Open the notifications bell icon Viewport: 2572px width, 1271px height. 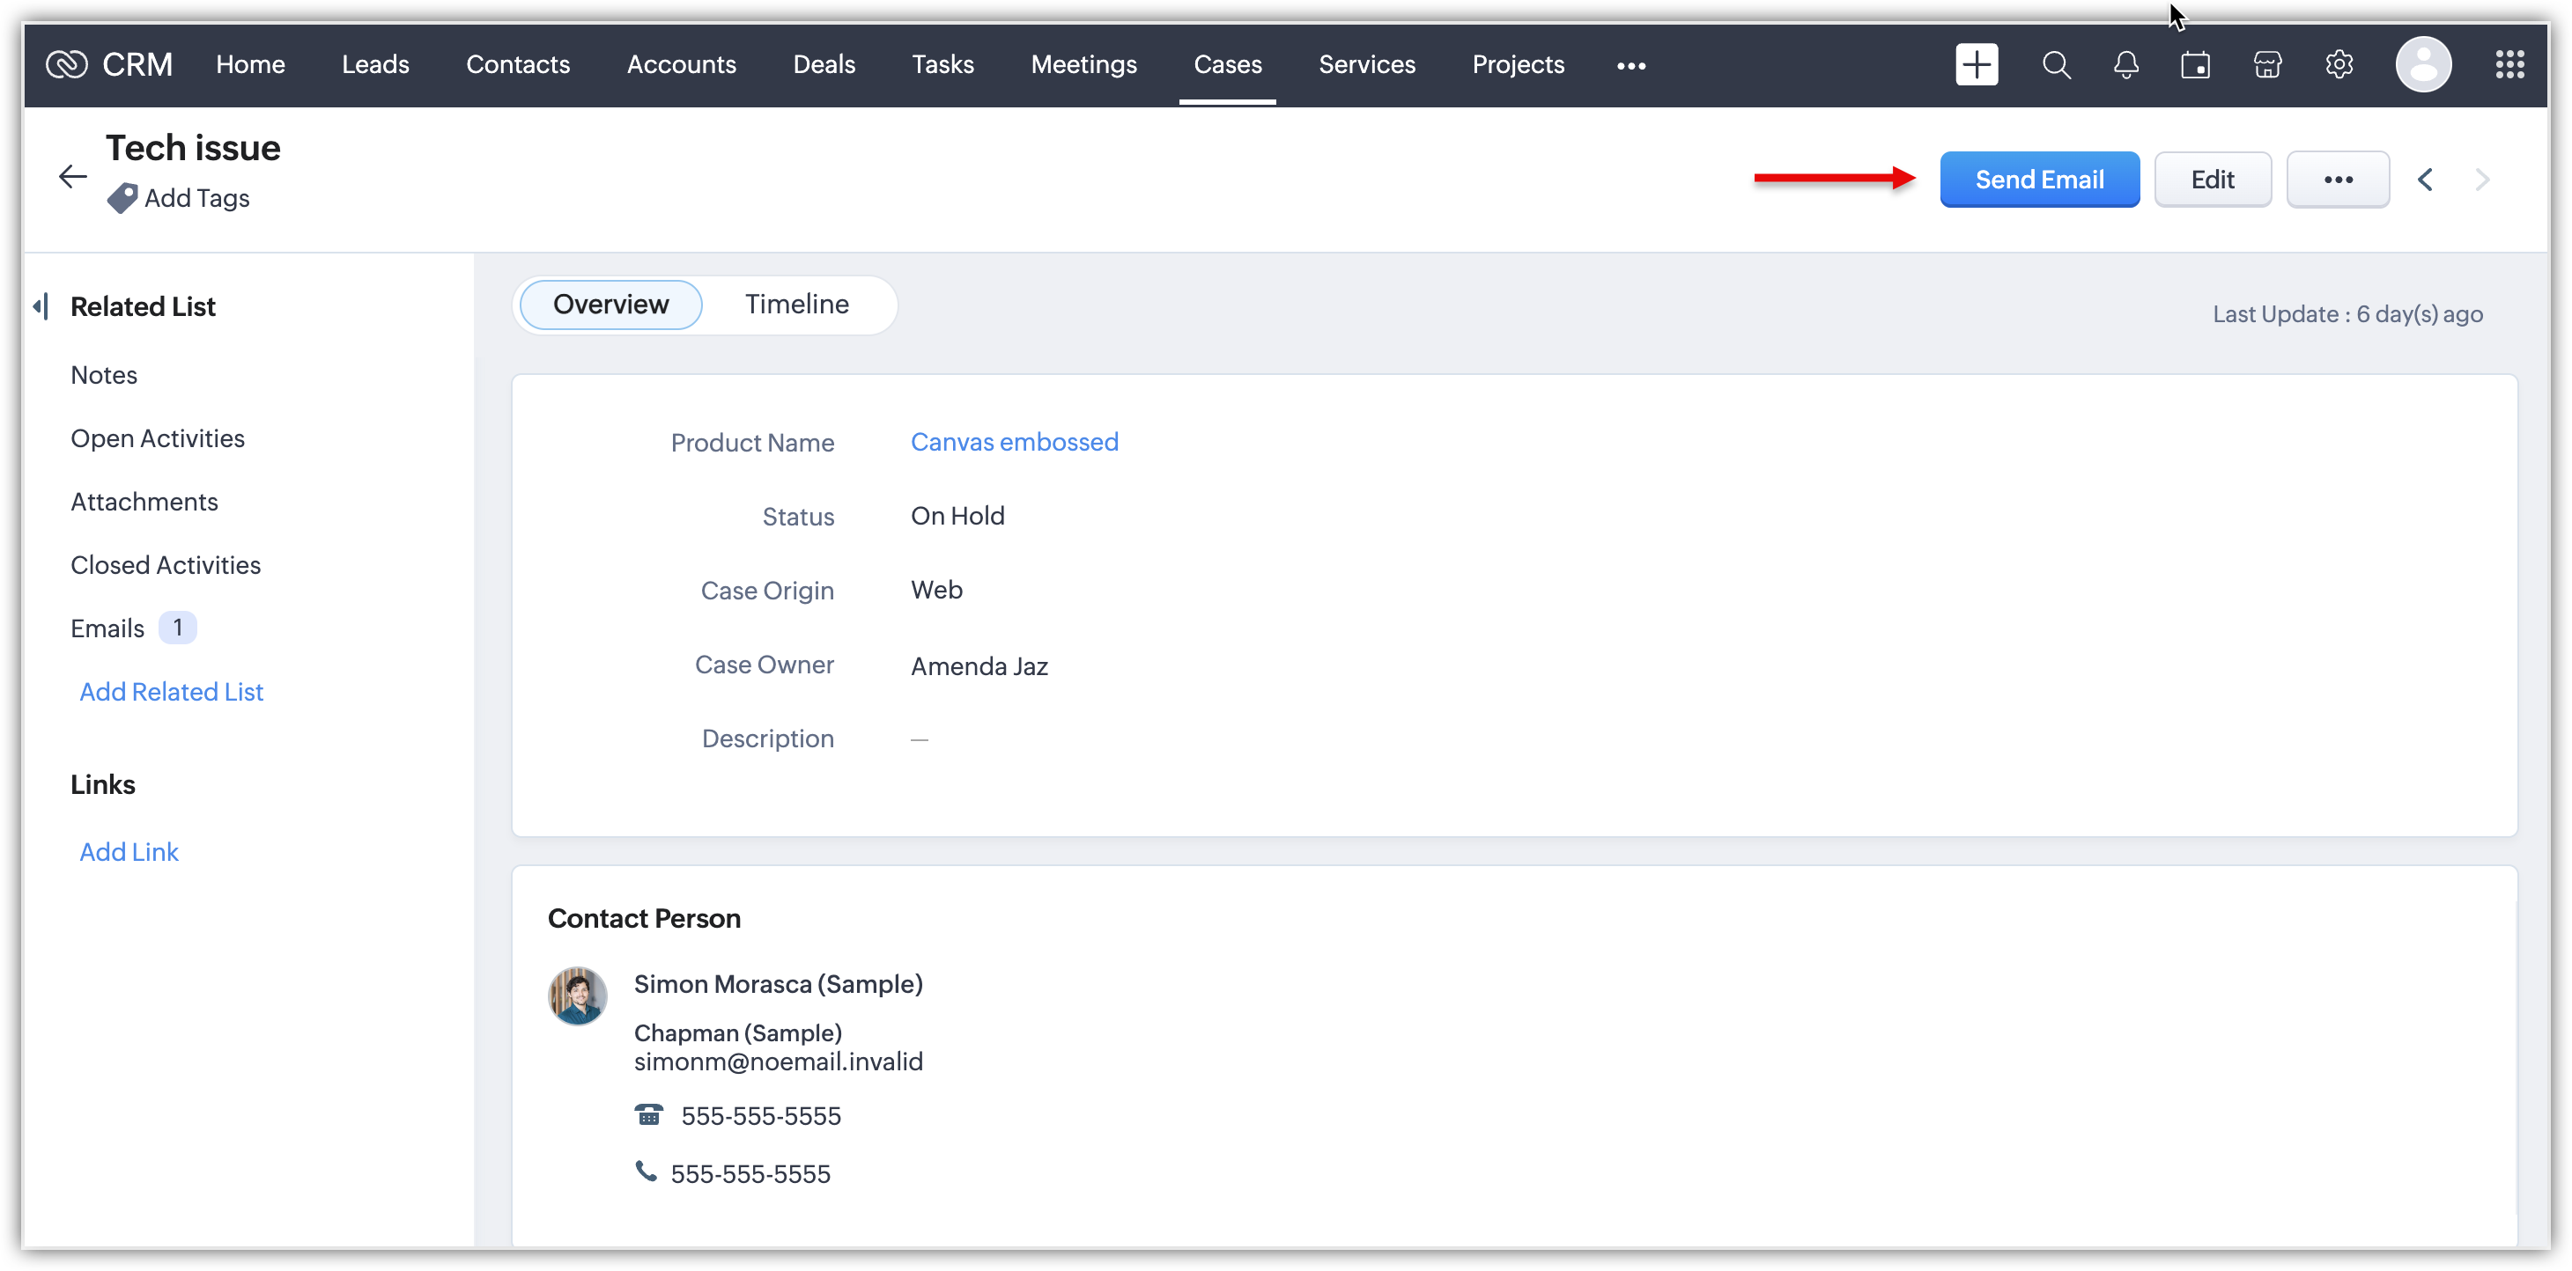pyautogui.click(x=2125, y=65)
